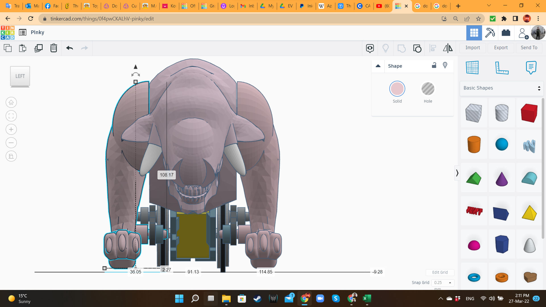
Task: Click the Duplicate and repeat icon
Action: pos(38,48)
